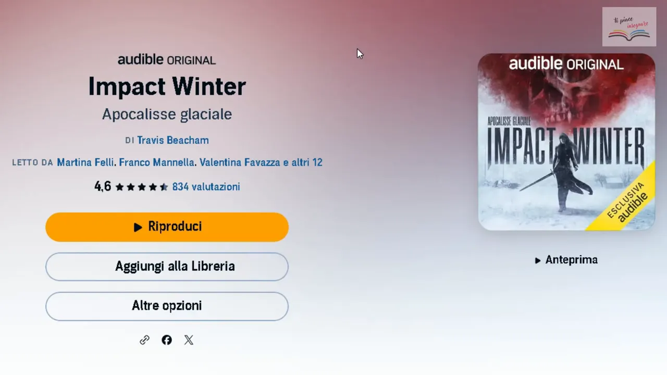Play the Anteprima preview
The width and height of the screenshot is (667, 375).
click(566, 260)
